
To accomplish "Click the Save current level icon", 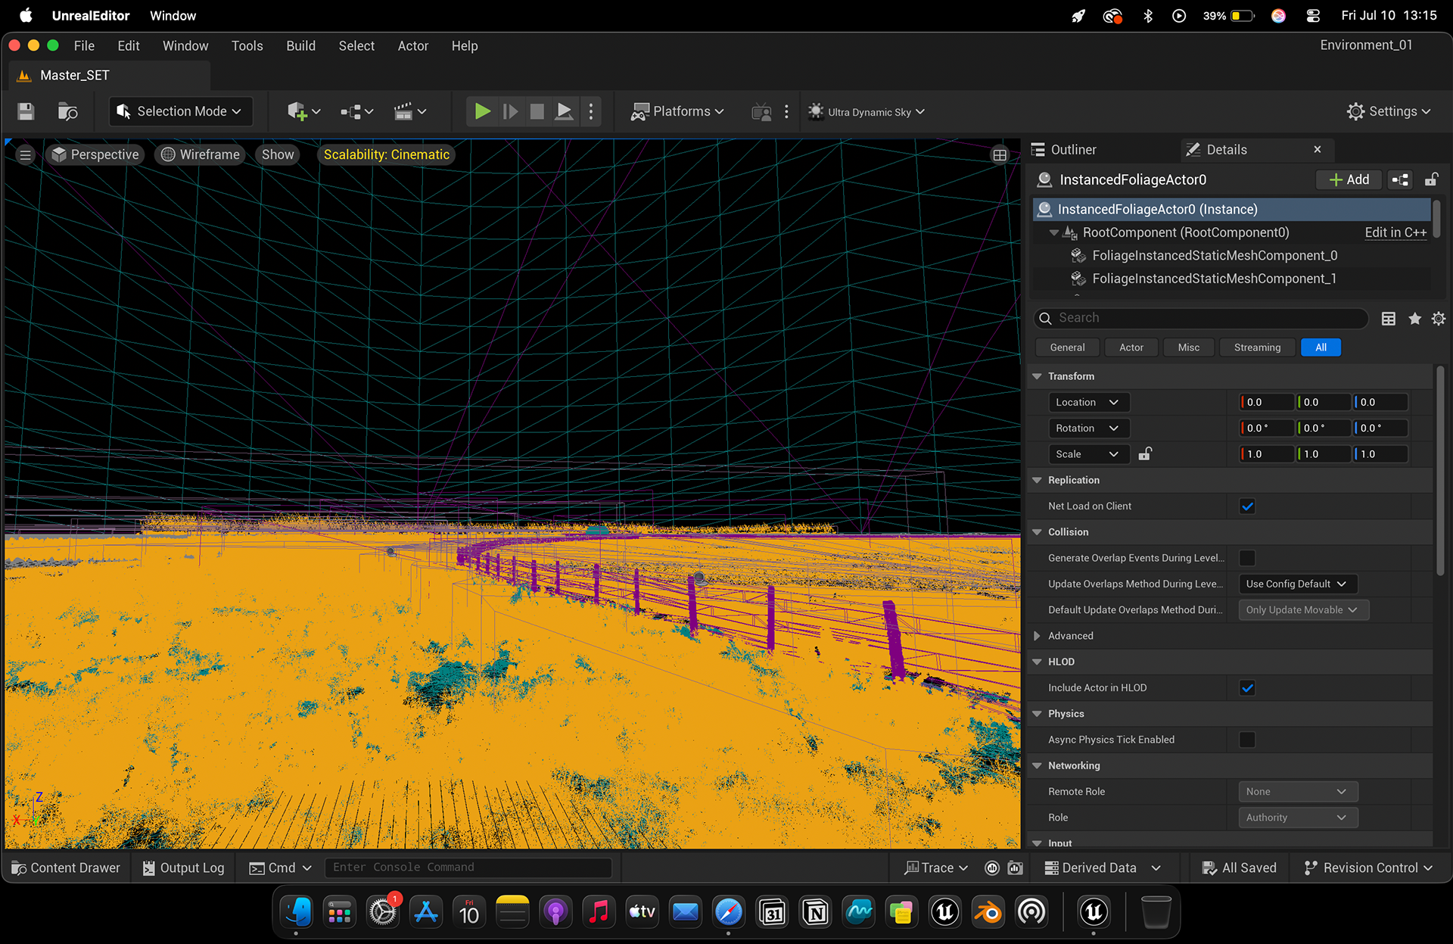I will [26, 111].
